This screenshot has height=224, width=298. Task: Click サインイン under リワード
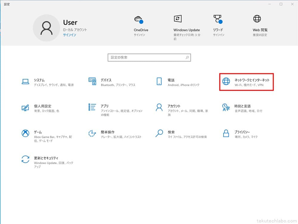tap(219, 35)
